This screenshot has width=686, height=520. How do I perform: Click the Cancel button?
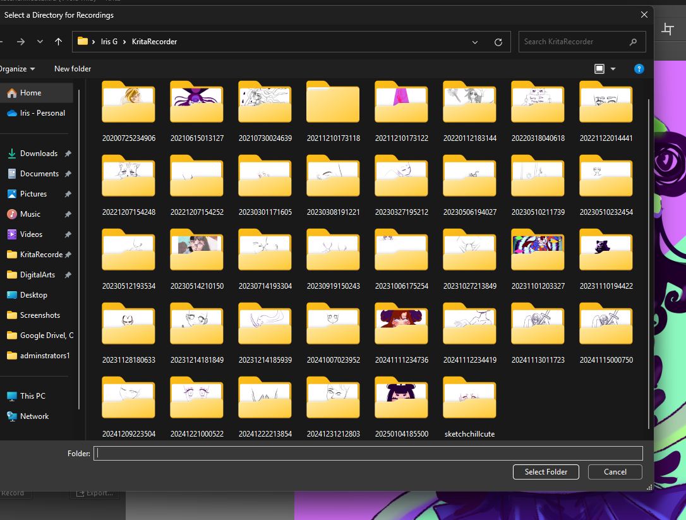pos(615,472)
